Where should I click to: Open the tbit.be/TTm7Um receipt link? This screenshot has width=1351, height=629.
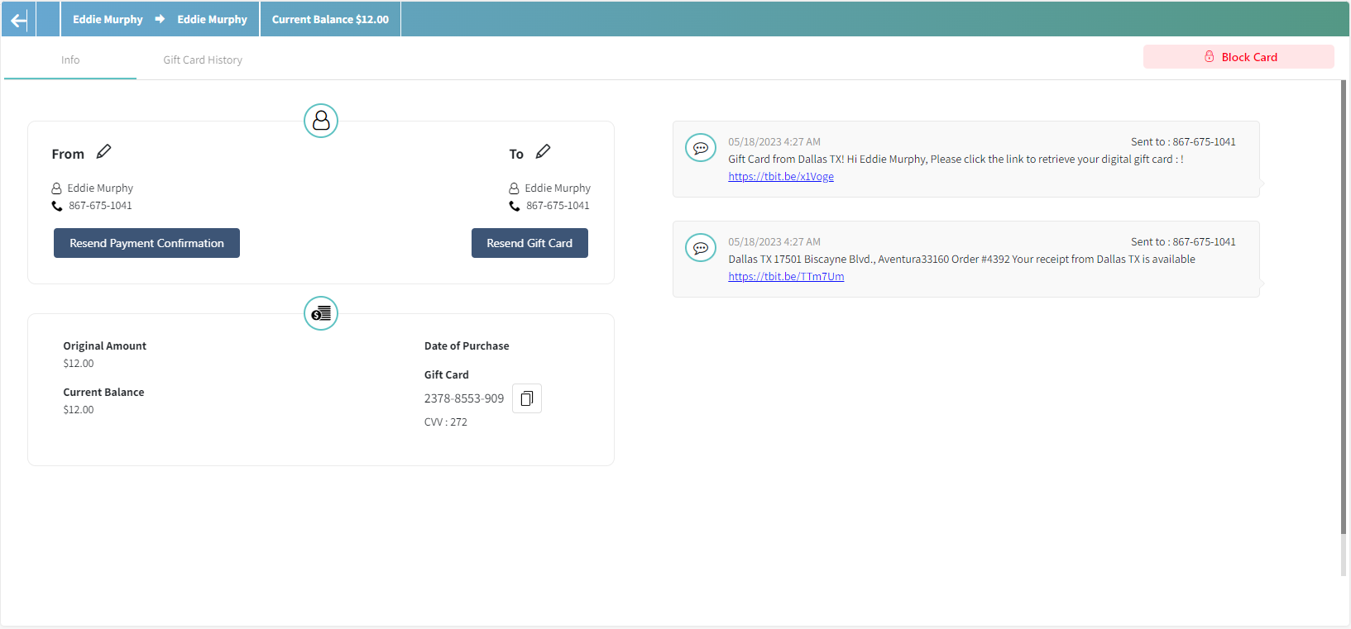tap(786, 277)
